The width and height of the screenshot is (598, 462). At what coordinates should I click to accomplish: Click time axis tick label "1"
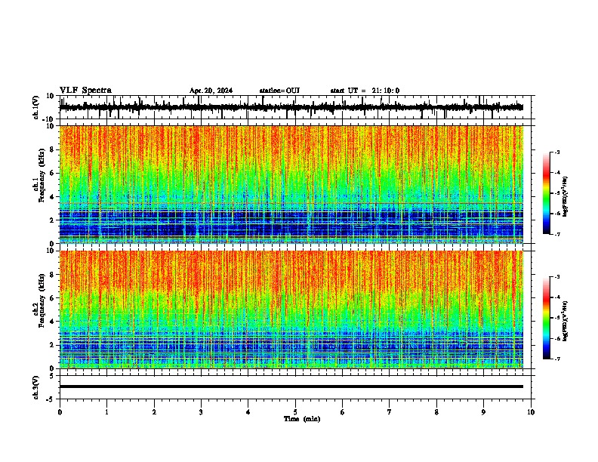point(106,412)
